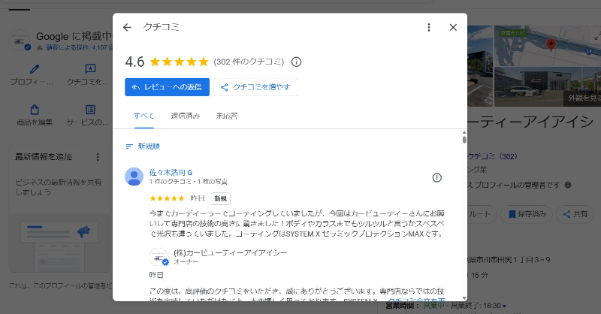The image size is (601, 314).
Task: Go back with the arrow in the クチコミ dialog
Action: pyautogui.click(x=127, y=27)
